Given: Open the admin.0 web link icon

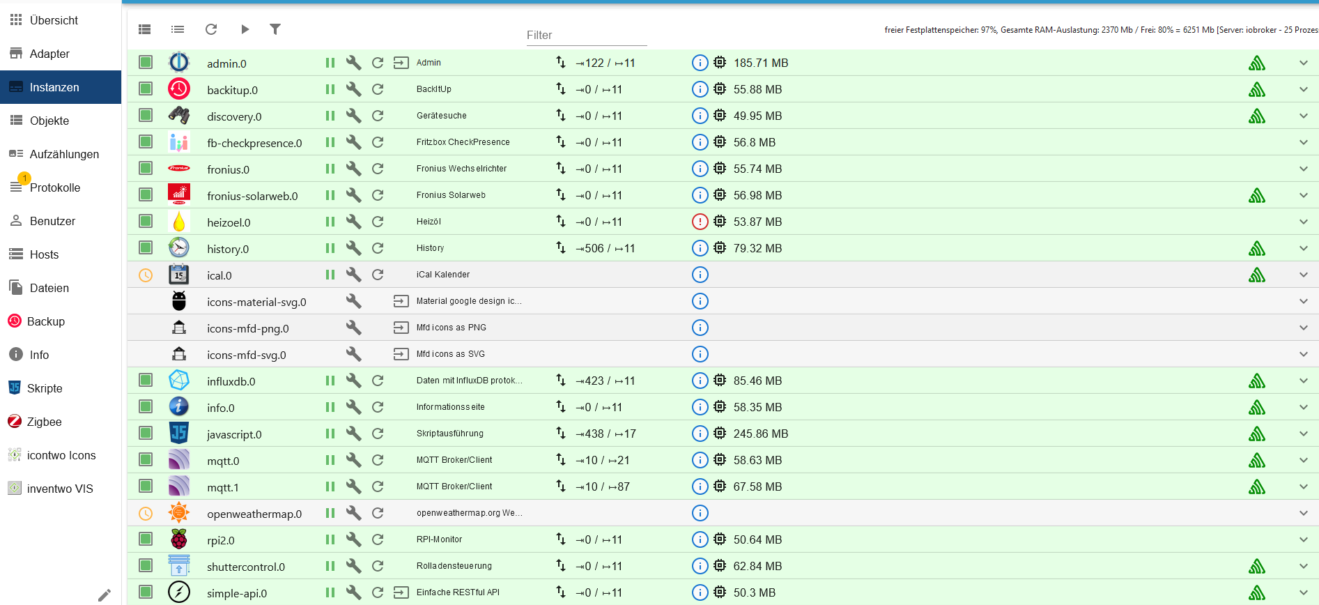Looking at the screenshot, I should 401,63.
